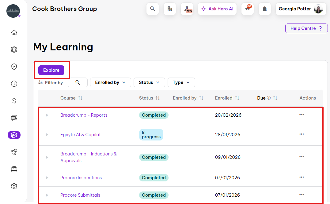Click Completed badge for Procore Submittals
This screenshot has width=330, height=204.
pos(154,195)
